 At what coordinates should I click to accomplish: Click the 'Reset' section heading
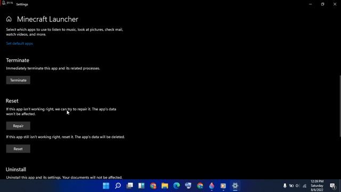(x=12, y=101)
